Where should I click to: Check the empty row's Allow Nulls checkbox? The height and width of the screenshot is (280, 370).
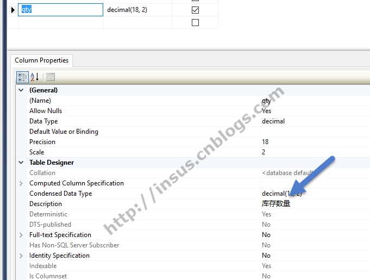196,22
